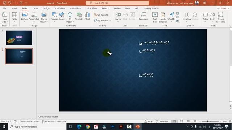The height and width of the screenshot is (130, 232).
Task: Click the Get Add-ins button
Action: tap(101, 15)
